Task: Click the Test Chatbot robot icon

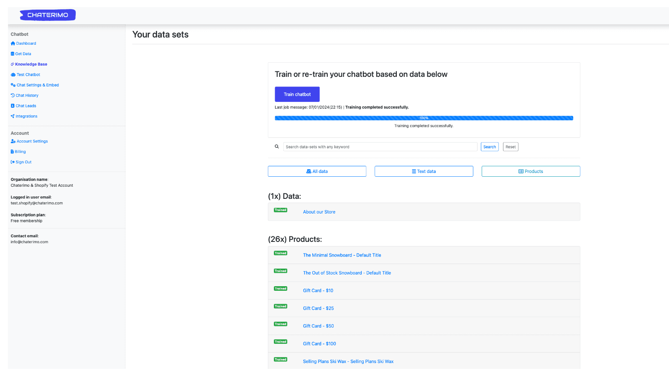Action: click(13, 75)
